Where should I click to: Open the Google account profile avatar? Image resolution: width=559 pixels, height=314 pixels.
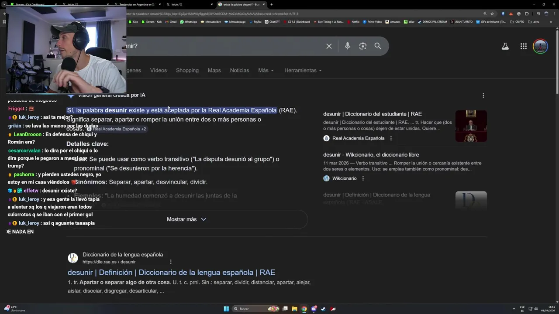point(540,46)
